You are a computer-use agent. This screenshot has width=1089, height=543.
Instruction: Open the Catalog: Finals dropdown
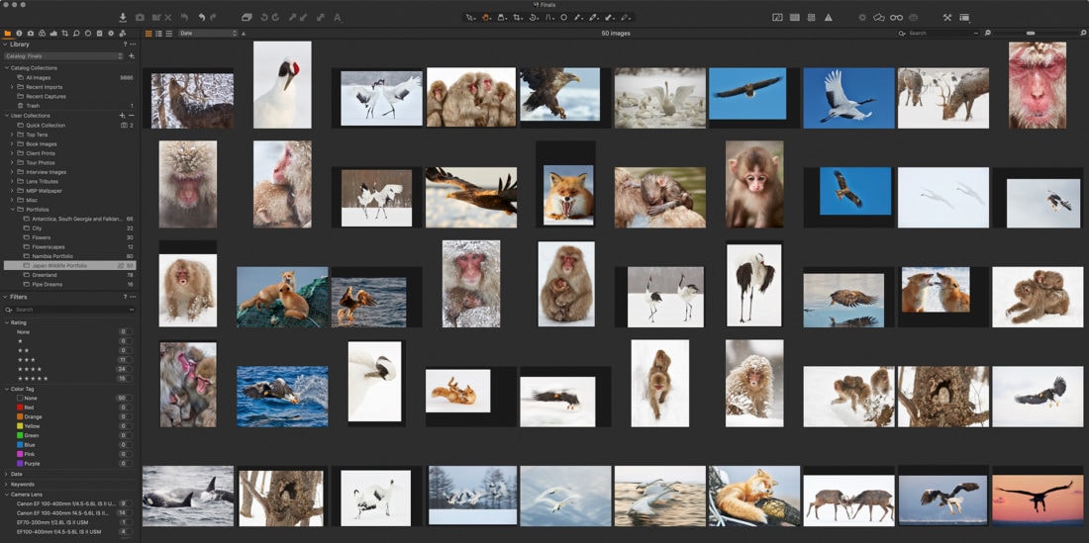pyautogui.click(x=61, y=56)
